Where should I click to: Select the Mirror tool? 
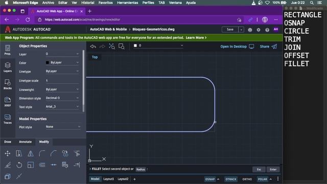(x=31, y=153)
